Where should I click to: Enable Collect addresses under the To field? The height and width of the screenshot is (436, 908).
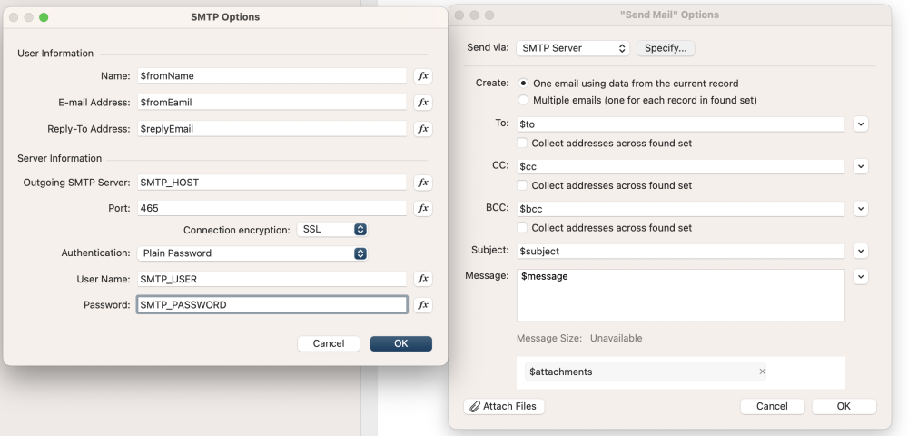pyautogui.click(x=522, y=144)
